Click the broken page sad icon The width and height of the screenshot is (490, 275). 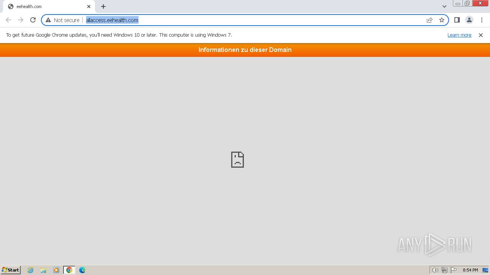pos(237,159)
